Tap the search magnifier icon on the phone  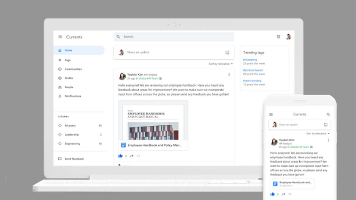point(328,114)
